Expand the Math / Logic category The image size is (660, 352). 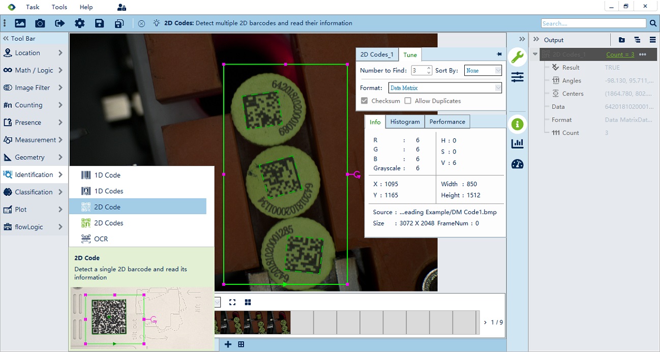point(34,70)
